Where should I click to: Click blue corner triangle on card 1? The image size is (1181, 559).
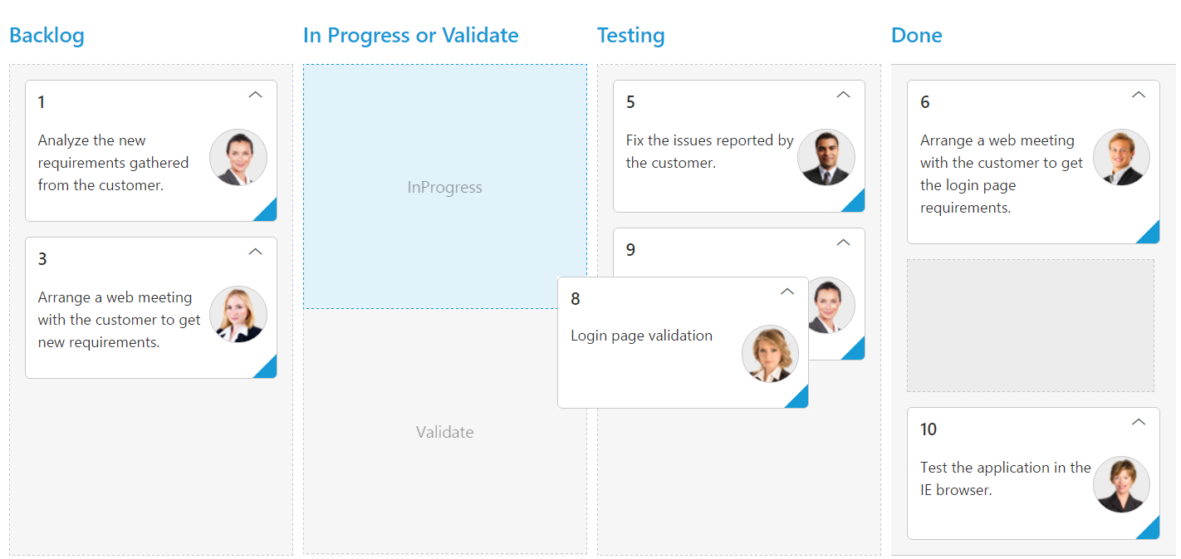pyautogui.click(x=268, y=213)
